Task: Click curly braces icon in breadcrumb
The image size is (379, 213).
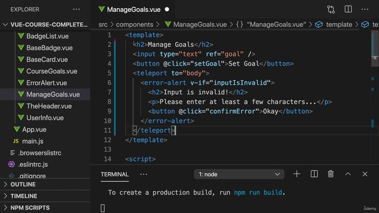Action: point(239,24)
